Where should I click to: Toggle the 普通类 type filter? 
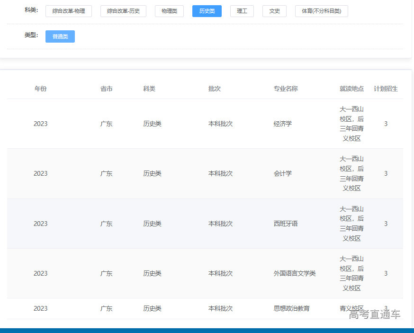click(x=60, y=36)
